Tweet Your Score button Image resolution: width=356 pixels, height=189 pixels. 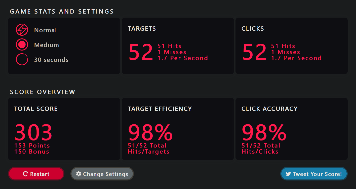coord(314,174)
